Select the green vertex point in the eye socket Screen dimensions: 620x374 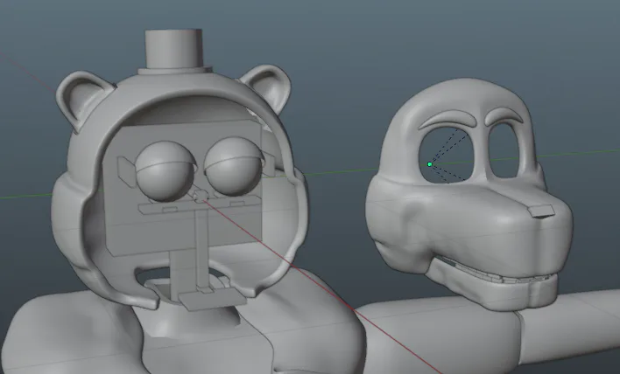[430, 164]
